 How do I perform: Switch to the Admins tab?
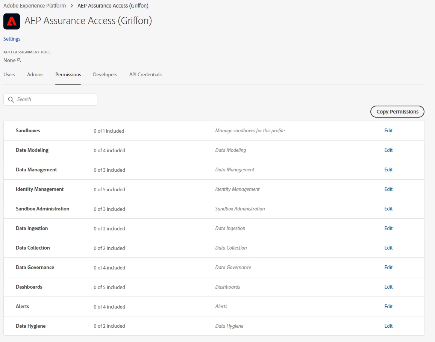[35, 75]
